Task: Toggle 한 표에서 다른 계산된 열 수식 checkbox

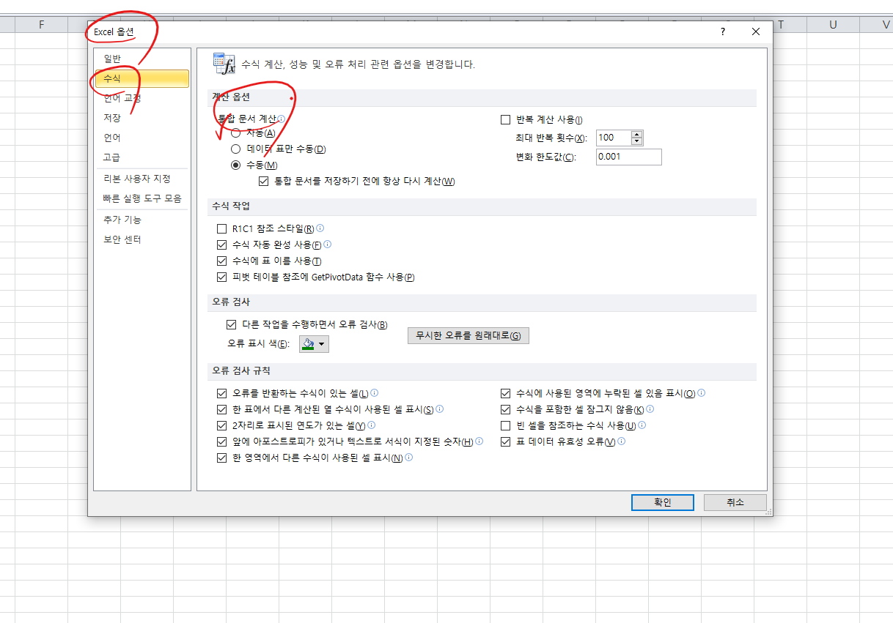Action: click(222, 409)
